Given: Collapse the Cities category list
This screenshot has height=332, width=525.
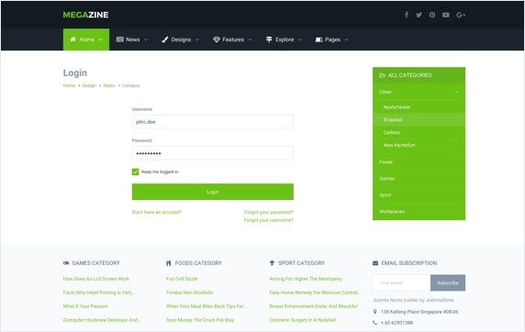Looking at the screenshot, I should tap(457, 92).
